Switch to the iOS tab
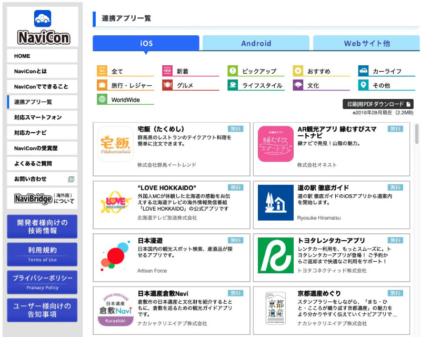Viewport: 421px width, 337px height. [146, 43]
